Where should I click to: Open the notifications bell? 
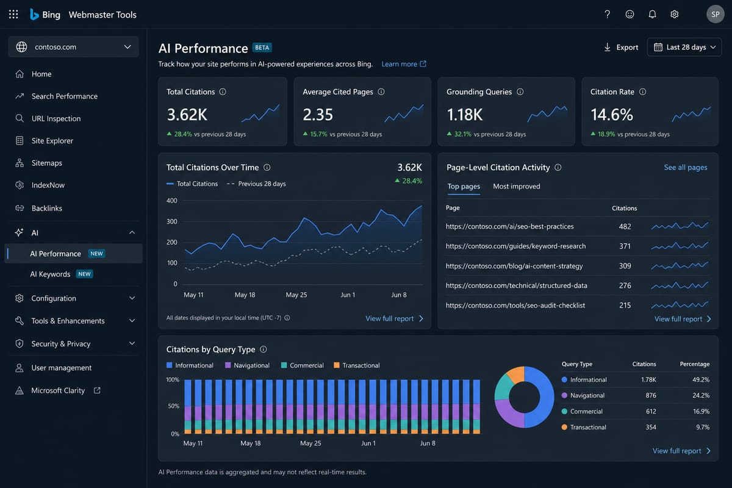pos(652,14)
